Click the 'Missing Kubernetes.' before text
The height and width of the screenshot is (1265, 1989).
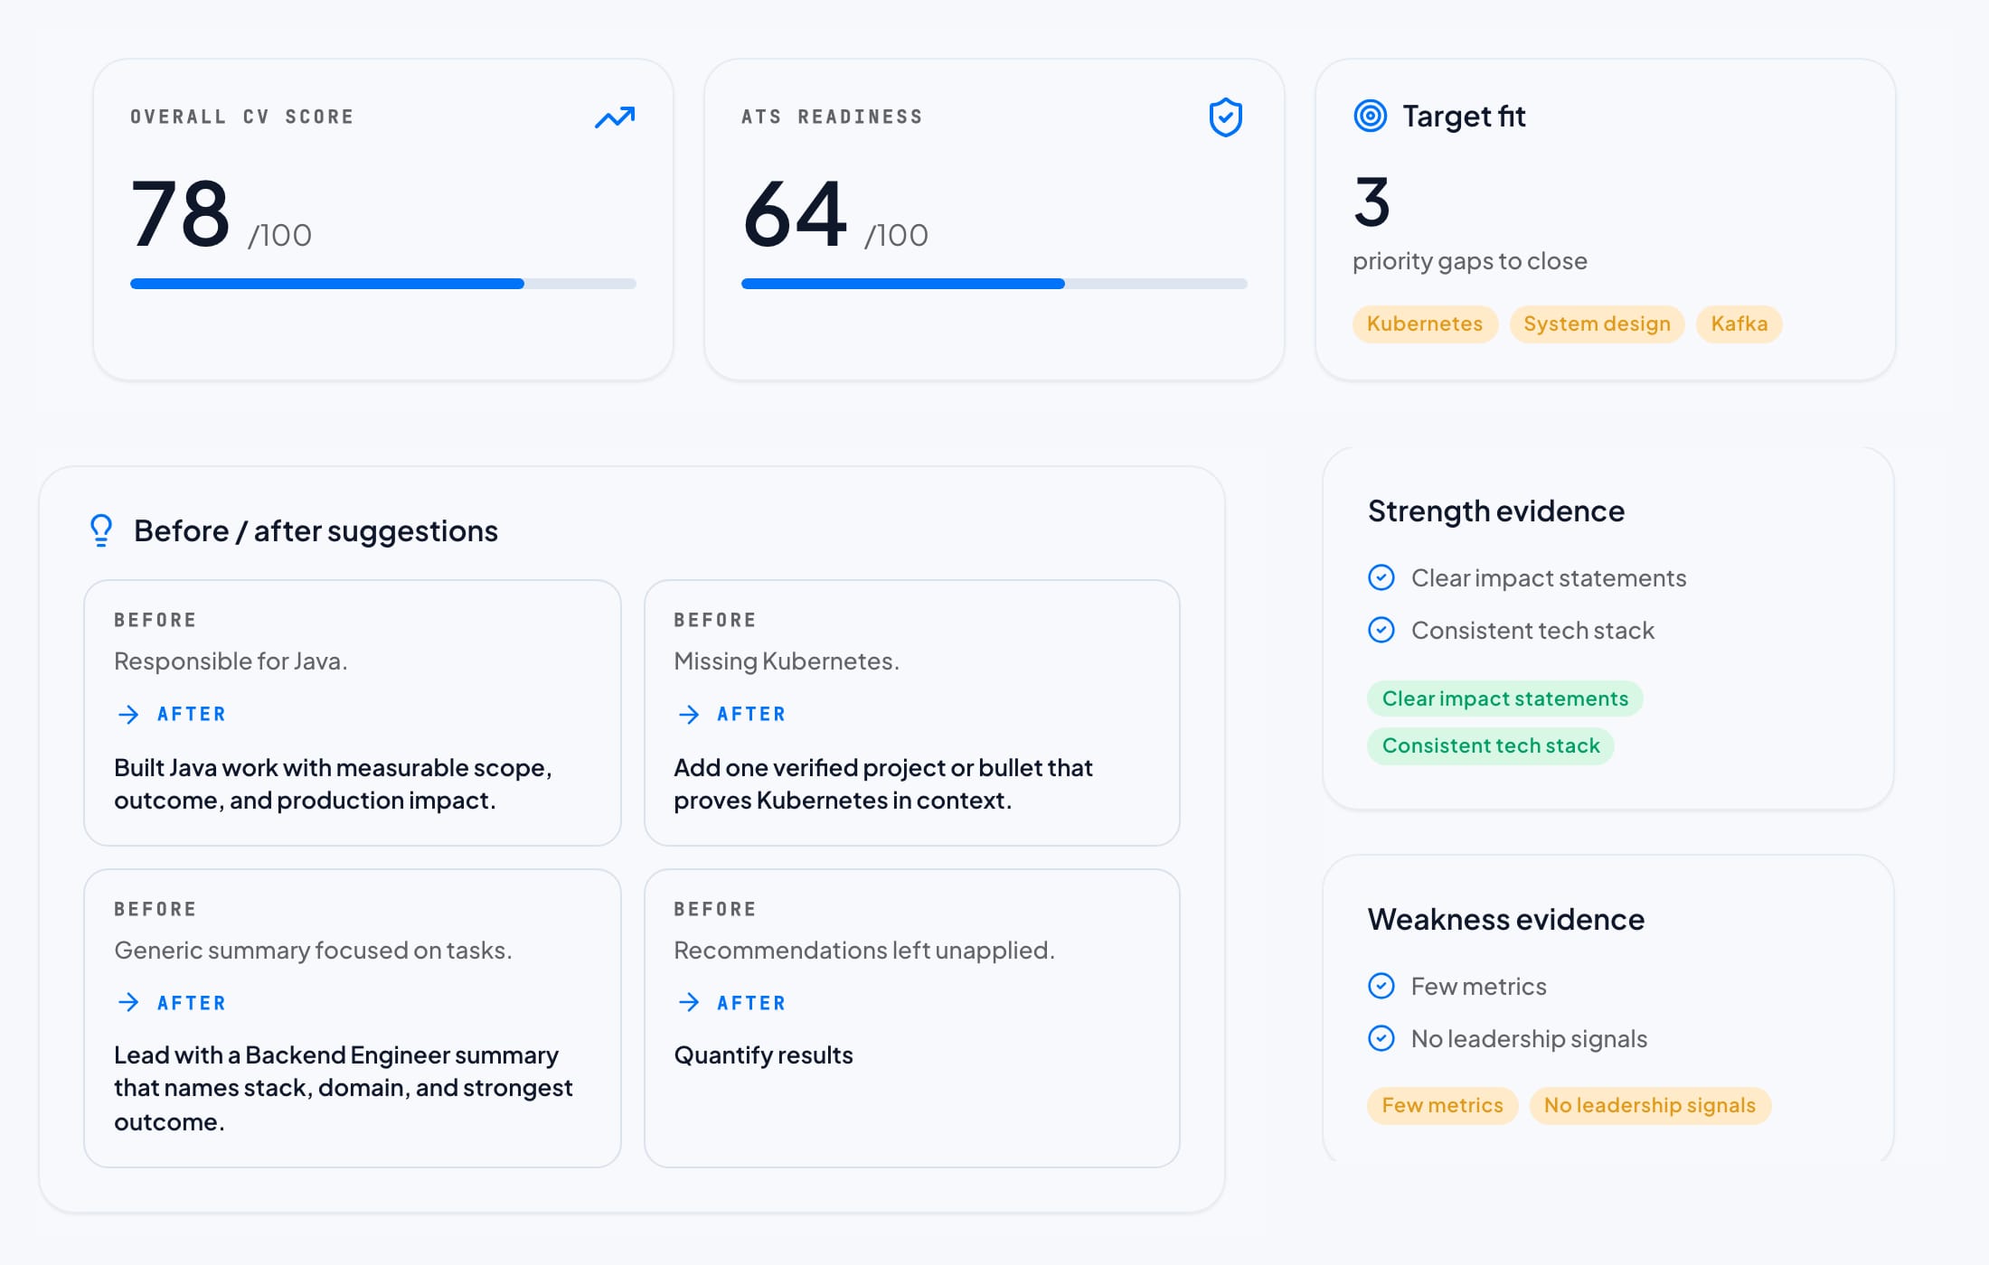(787, 661)
